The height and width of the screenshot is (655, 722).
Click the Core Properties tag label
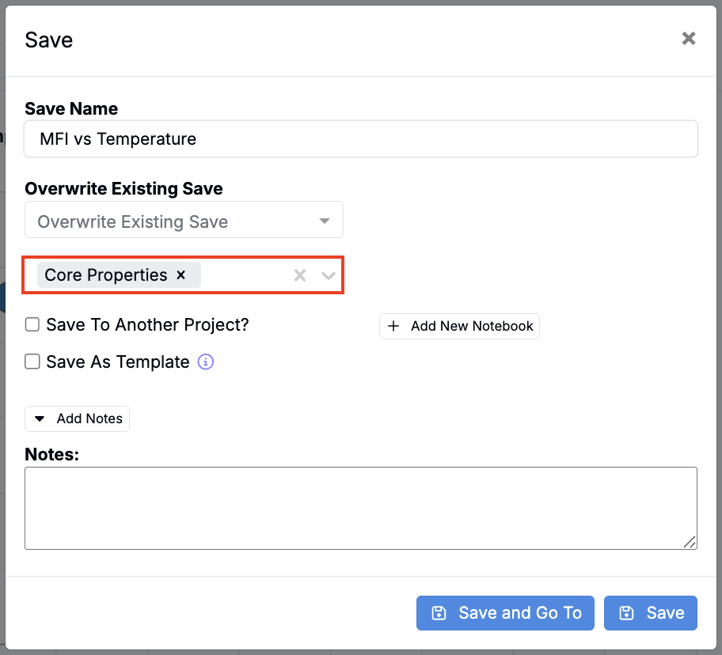point(106,275)
